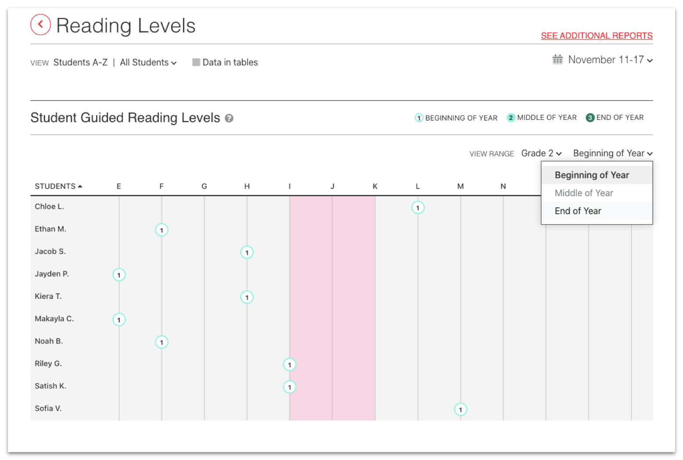
Task: Click Riley G.'s level I marker
Action: point(290,364)
